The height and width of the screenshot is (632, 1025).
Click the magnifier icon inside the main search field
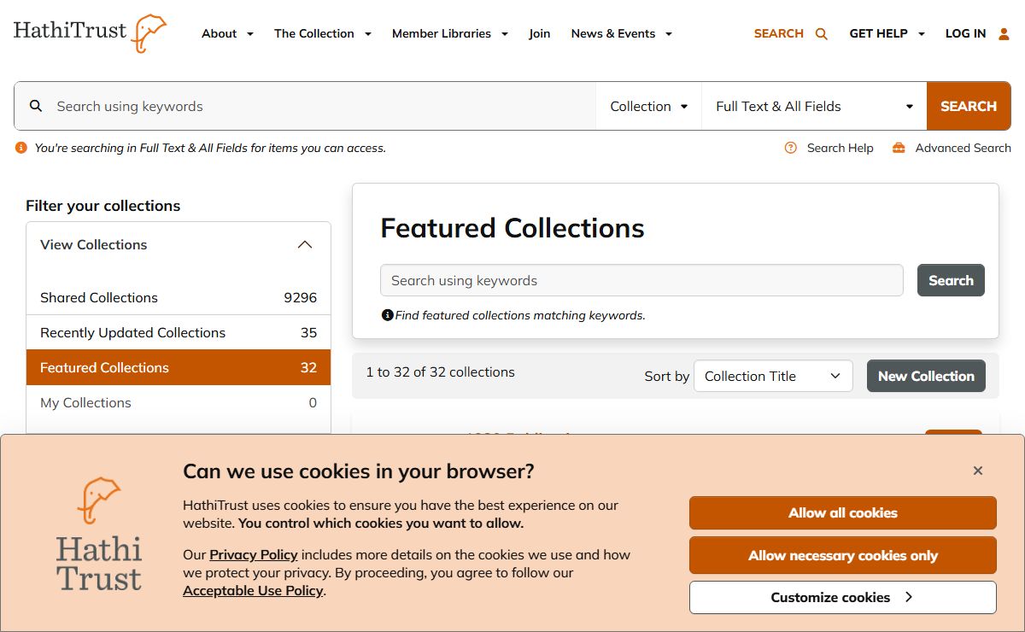coord(36,106)
